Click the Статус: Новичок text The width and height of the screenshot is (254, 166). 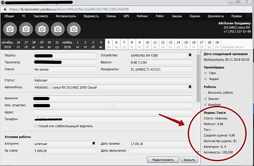(x=215, y=118)
